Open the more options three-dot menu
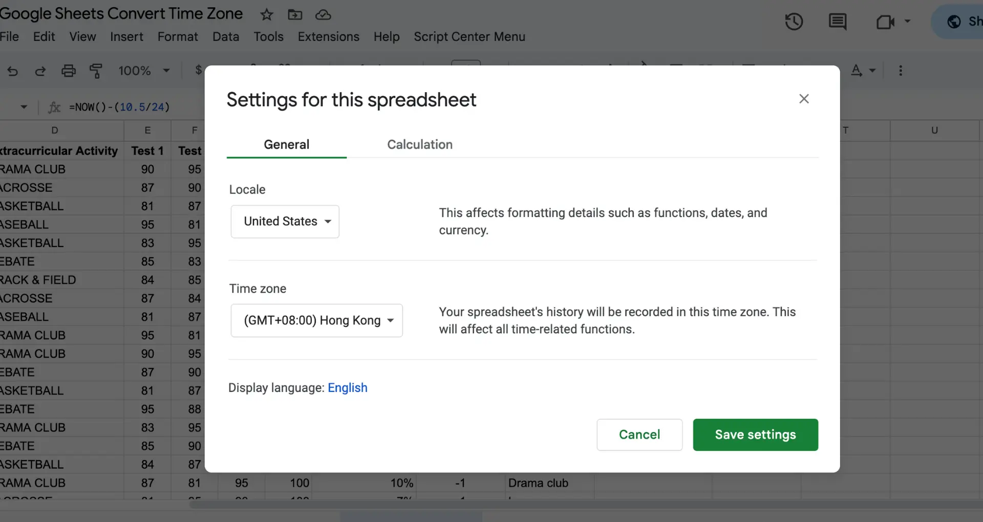This screenshot has height=522, width=983. coord(901,71)
